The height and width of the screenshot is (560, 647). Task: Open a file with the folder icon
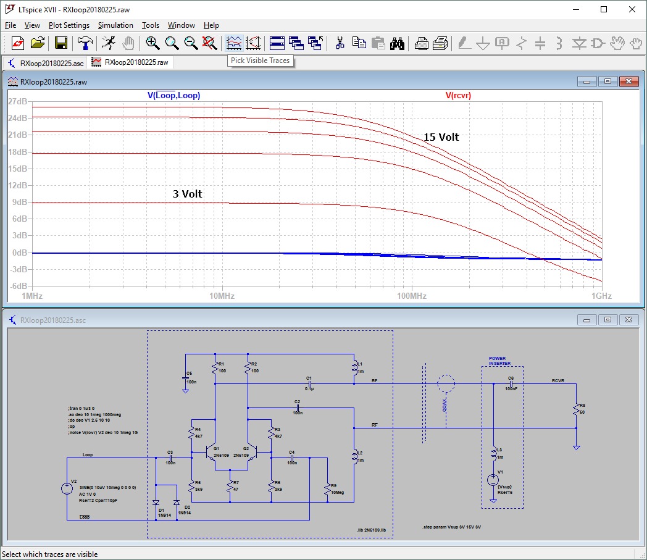click(38, 43)
